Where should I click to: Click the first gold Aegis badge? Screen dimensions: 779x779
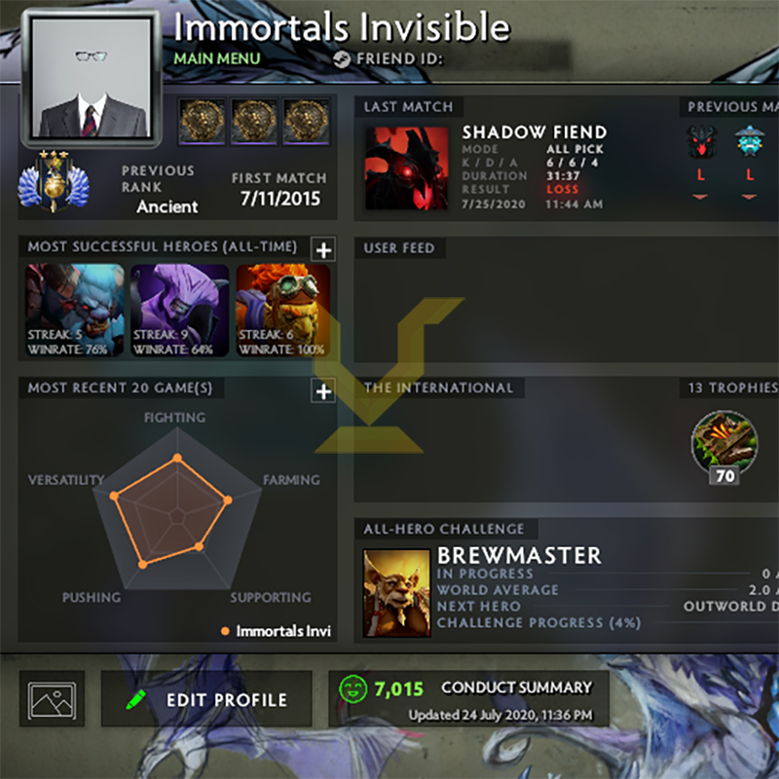[202, 121]
